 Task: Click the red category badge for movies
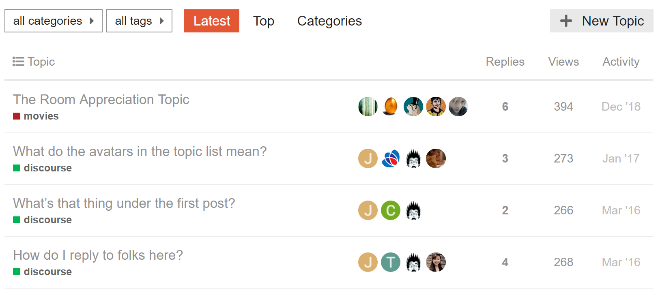coord(16,116)
